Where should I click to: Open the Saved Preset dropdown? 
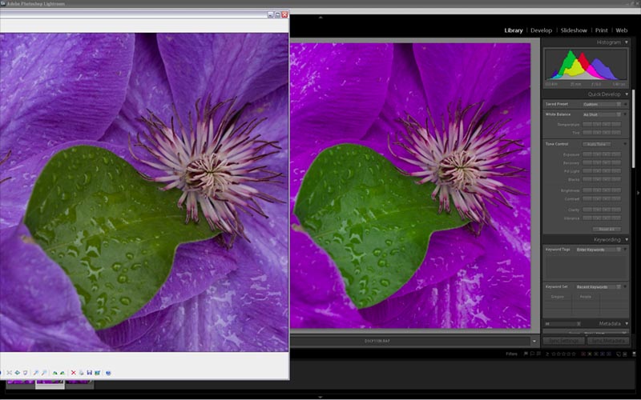(x=600, y=104)
